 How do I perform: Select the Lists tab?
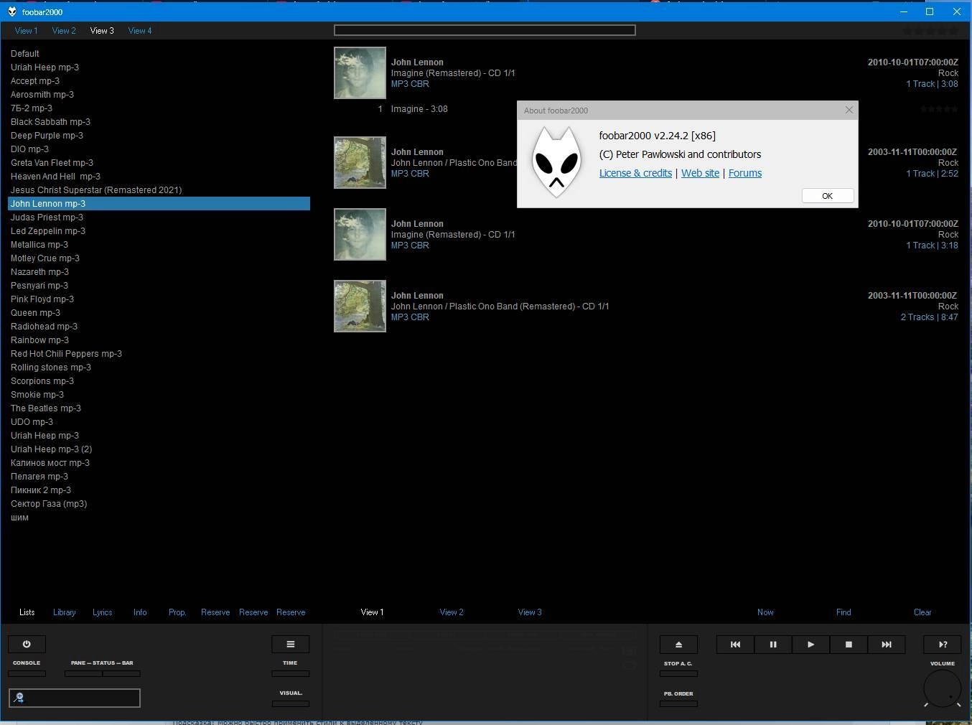coord(27,612)
